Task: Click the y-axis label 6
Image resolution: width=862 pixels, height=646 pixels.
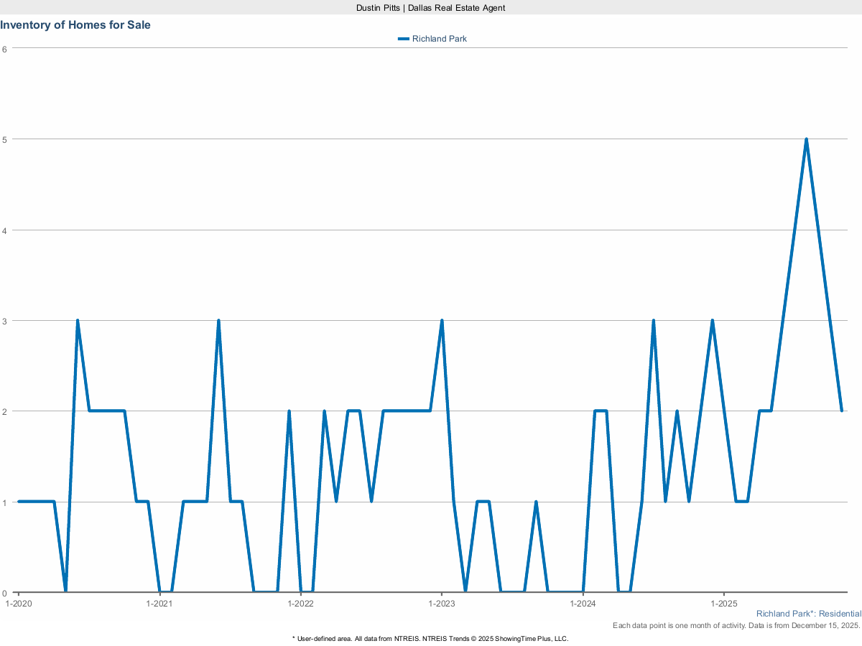Action: [x=4, y=49]
